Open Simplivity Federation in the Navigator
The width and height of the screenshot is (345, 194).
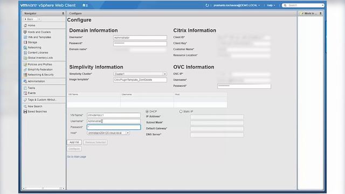pyautogui.click(x=40, y=70)
